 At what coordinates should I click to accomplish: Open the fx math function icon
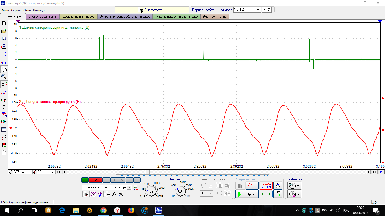pyautogui.click(x=114, y=194)
